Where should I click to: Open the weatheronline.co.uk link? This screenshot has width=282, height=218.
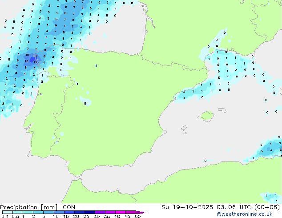[245, 214]
